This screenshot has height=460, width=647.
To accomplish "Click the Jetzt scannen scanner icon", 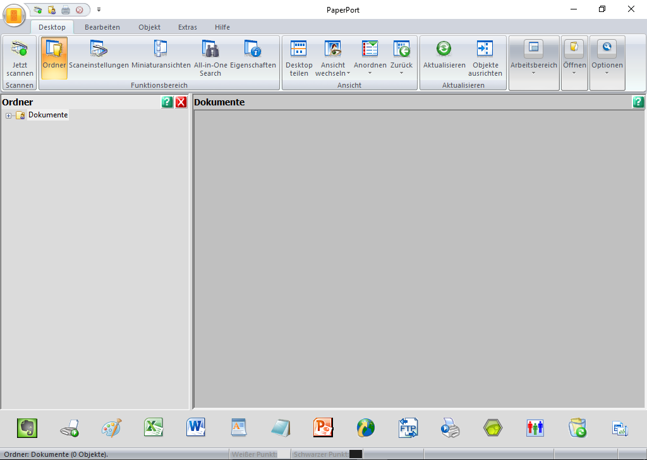I will click(20, 56).
